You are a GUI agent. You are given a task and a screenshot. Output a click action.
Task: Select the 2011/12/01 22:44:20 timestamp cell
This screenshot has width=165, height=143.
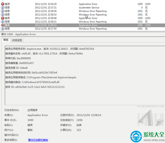coord(46,4)
